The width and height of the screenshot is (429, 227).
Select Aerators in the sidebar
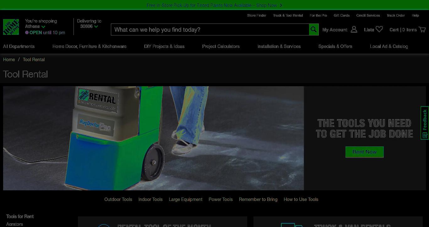(x=14, y=224)
